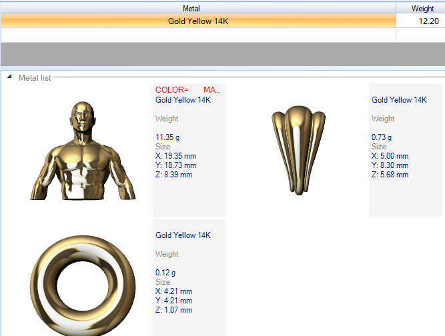Image resolution: width=445 pixels, height=336 pixels.
Task: Click Gold Yellow 14K label above 0.12 g
Action: (x=183, y=235)
